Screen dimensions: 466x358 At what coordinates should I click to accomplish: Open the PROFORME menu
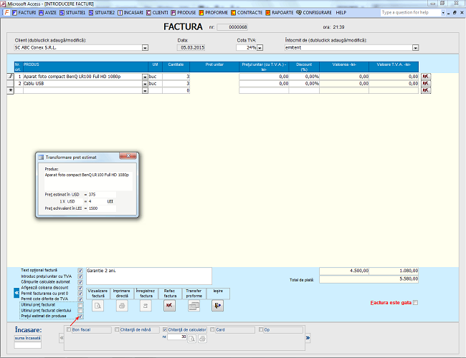214,12
